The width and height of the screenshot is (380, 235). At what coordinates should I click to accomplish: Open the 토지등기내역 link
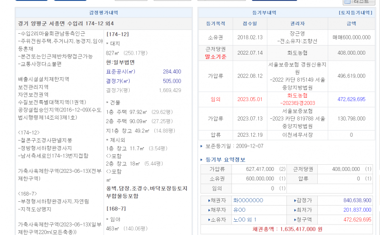pyautogui.click(x=354, y=13)
